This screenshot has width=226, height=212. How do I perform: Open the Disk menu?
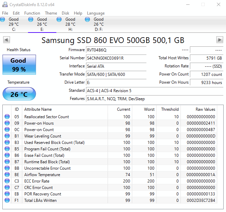click(x=65, y=13)
